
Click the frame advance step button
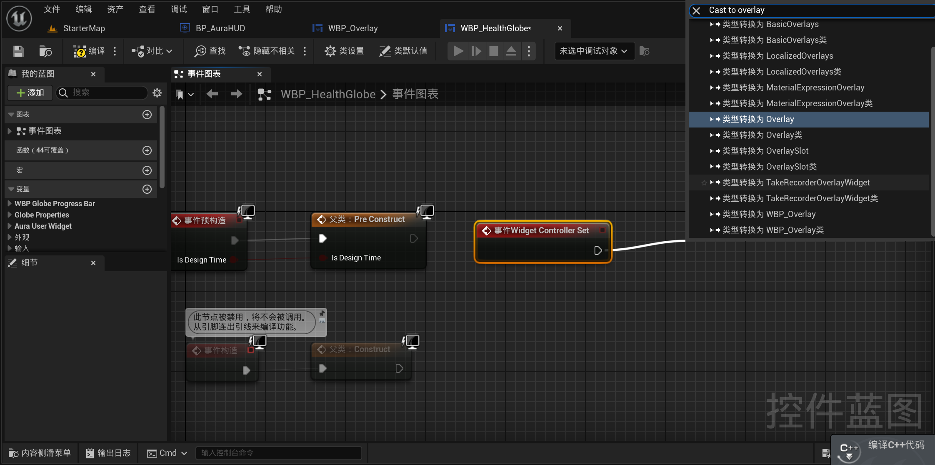click(476, 51)
